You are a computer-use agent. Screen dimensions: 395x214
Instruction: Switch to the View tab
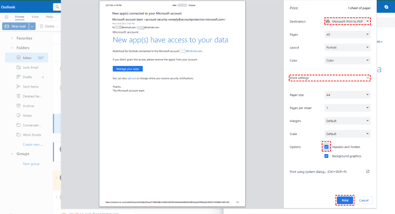tap(35, 17)
